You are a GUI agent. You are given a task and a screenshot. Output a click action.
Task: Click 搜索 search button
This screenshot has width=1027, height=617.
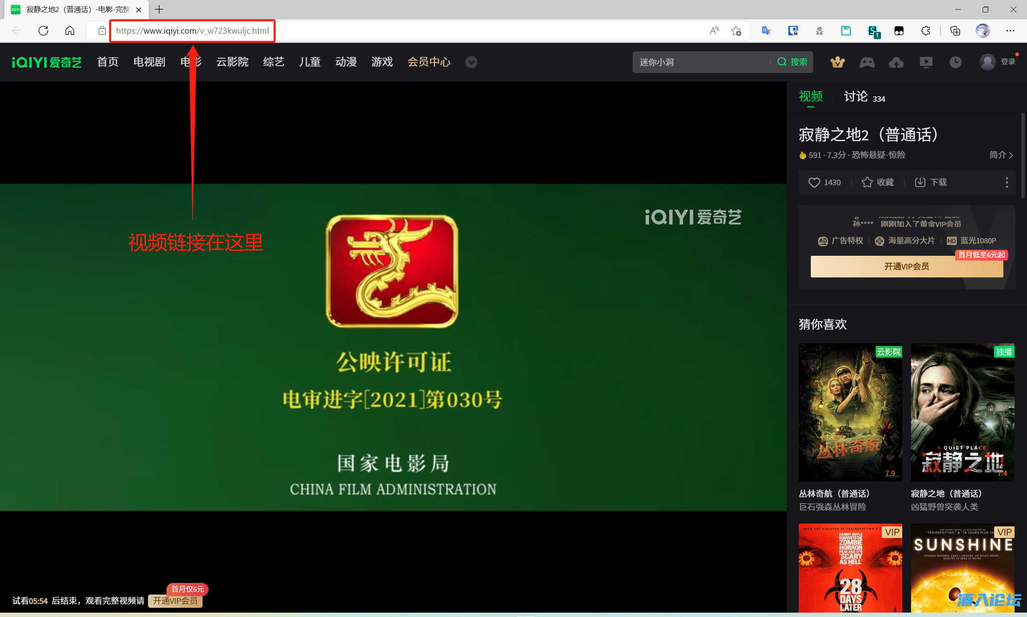pyautogui.click(x=792, y=63)
